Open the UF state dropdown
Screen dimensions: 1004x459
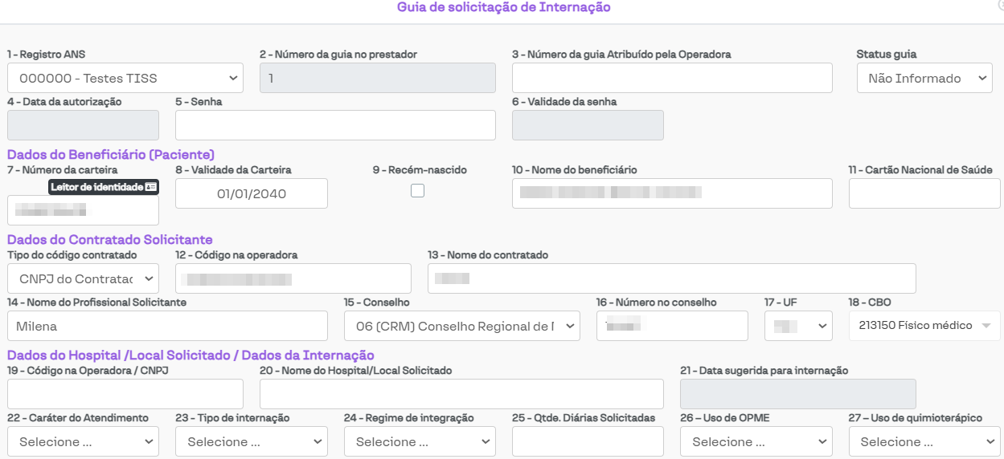(x=797, y=326)
